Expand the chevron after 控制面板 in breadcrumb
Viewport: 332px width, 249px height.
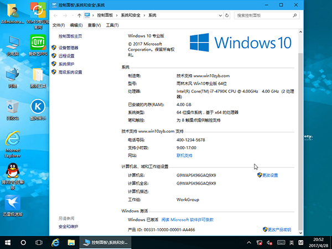point(114,15)
